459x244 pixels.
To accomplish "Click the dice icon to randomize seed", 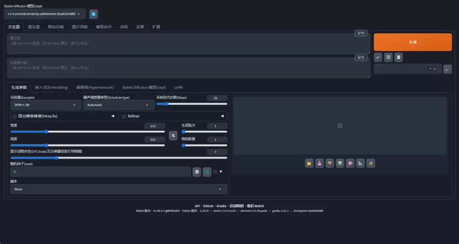I will click(x=197, y=172).
